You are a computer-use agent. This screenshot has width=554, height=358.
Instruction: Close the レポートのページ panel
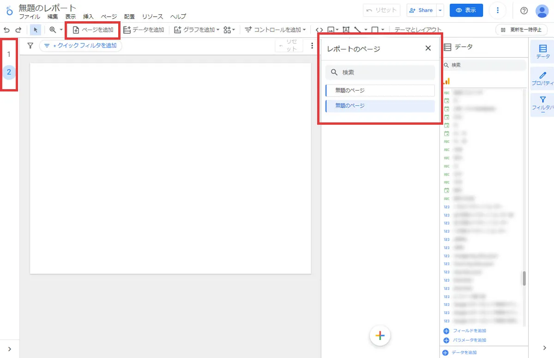pyautogui.click(x=428, y=48)
